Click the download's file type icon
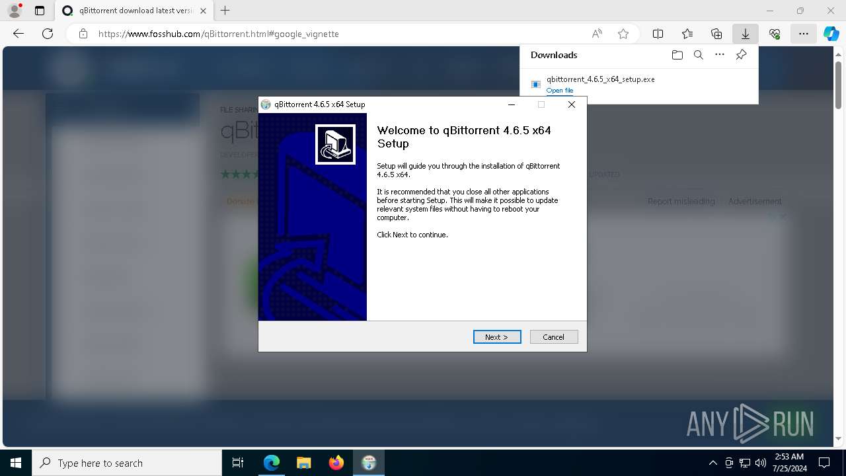This screenshot has width=846, height=476. tap(536, 84)
